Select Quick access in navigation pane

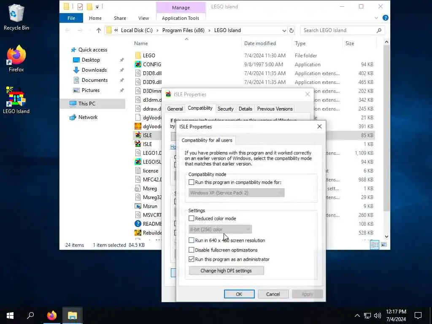point(92,50)
